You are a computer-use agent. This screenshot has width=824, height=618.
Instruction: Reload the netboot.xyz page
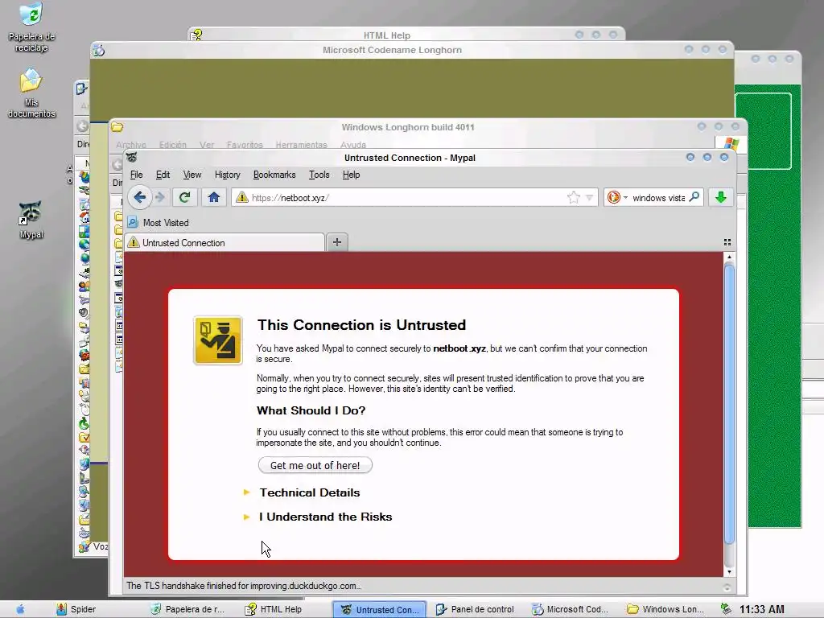click(x=184, y=198)
